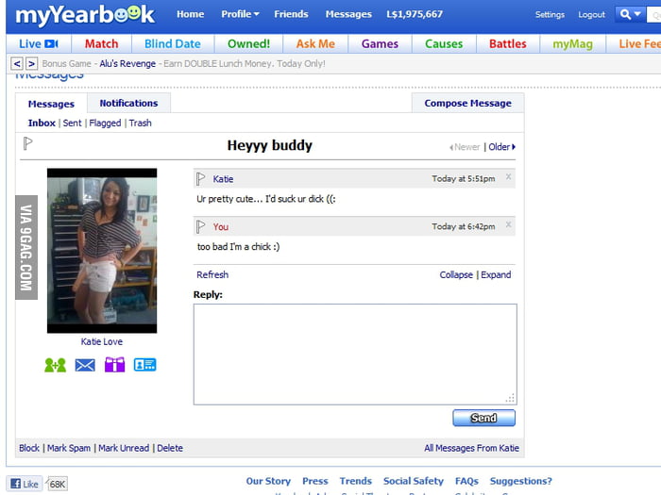Image resolution: width=661 pixels, height=495 pixels.
Task: Collapse the message thread
Action: pyautogui.click(x=456, y=275)
